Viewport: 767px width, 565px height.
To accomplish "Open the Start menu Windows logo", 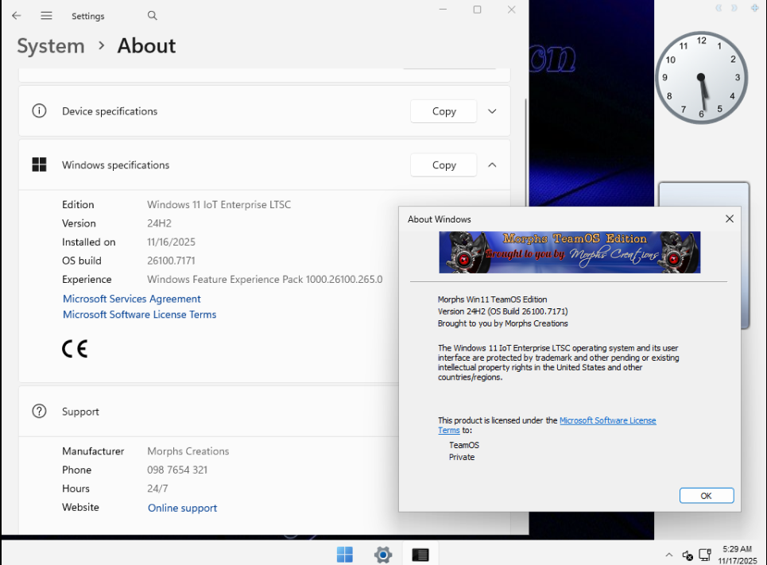I will 345,555.
